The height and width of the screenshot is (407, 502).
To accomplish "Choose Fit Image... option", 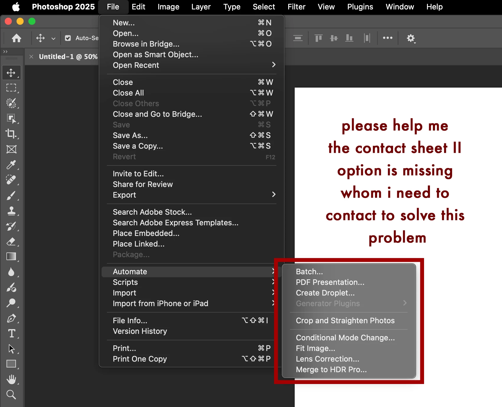I will [x=349, y=348].
